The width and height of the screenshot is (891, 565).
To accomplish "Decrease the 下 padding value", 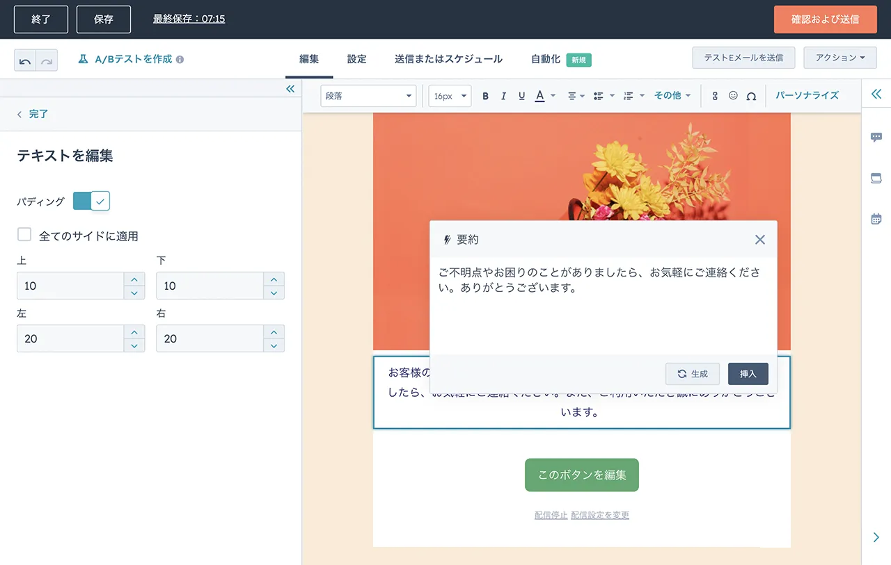I will point(274,293).
